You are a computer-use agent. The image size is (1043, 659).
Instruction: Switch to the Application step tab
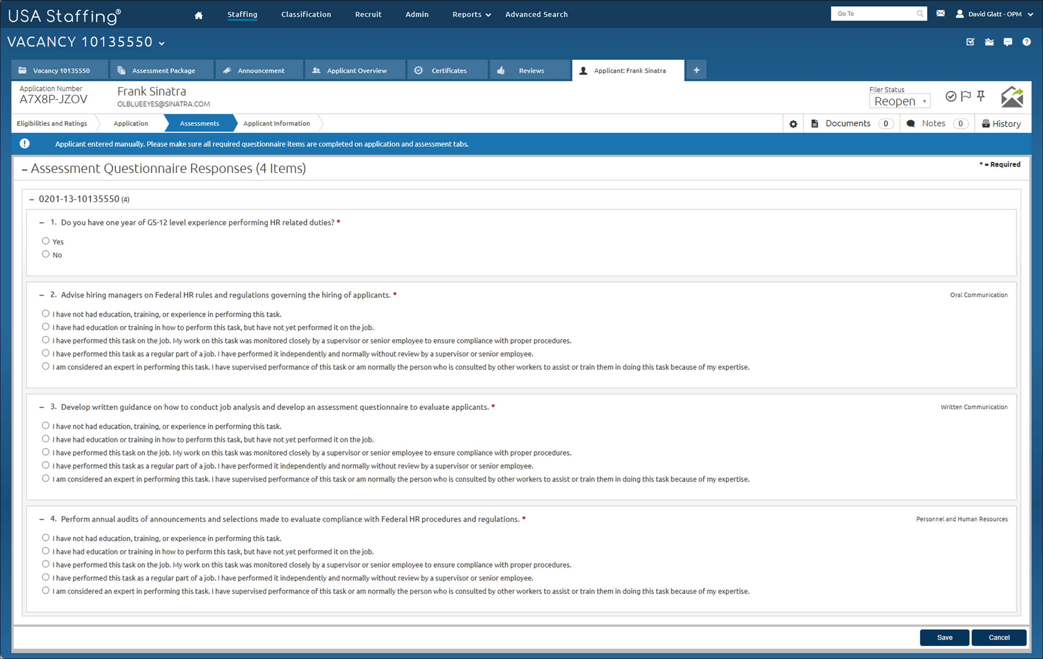pyautogui.click(x=131, y=123)
